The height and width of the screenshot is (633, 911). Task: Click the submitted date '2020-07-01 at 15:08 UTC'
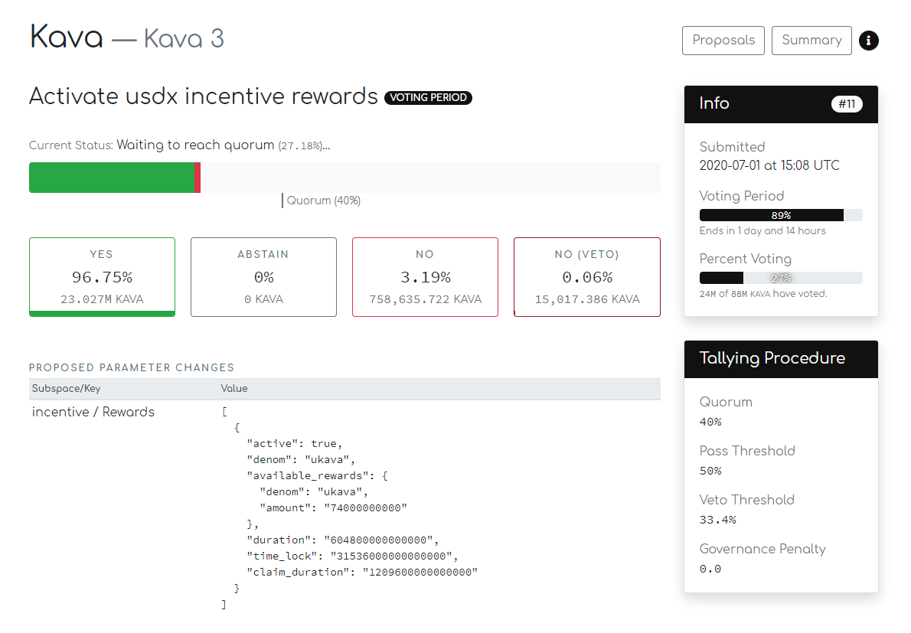coord(769,165)
